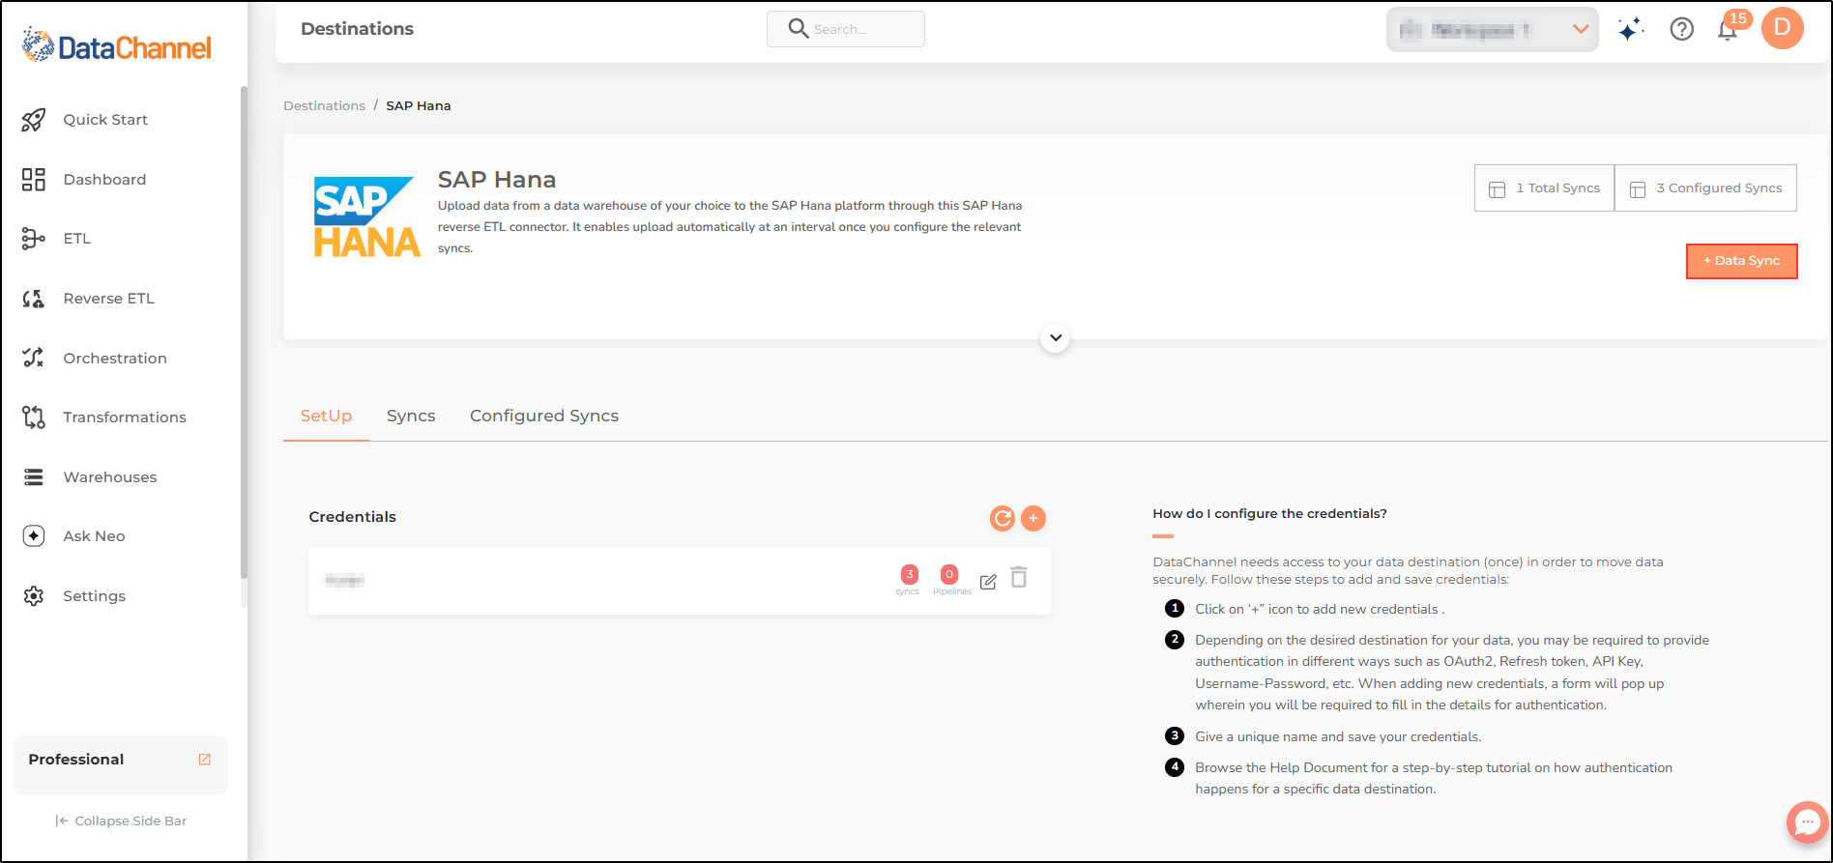Image resolution: width=1833 pixels, height=863 pixels.
Task: Click the DataChannel logo
Action: coord(116,46)
